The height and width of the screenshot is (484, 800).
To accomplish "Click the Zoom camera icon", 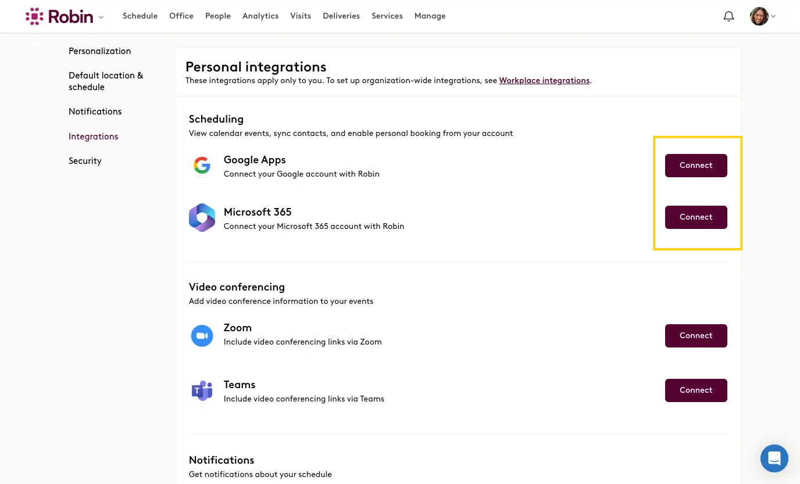I will pos(202,336).
